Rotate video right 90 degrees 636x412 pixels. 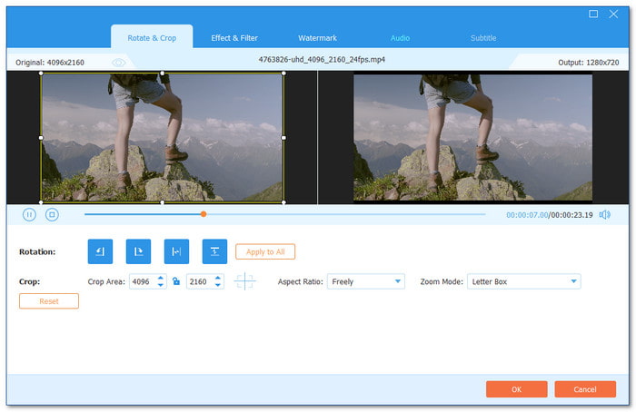click(x=138, y=251)
